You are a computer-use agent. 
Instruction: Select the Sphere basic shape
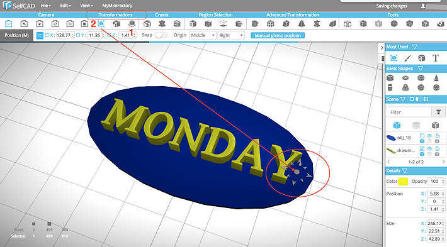tap(421, 78)
